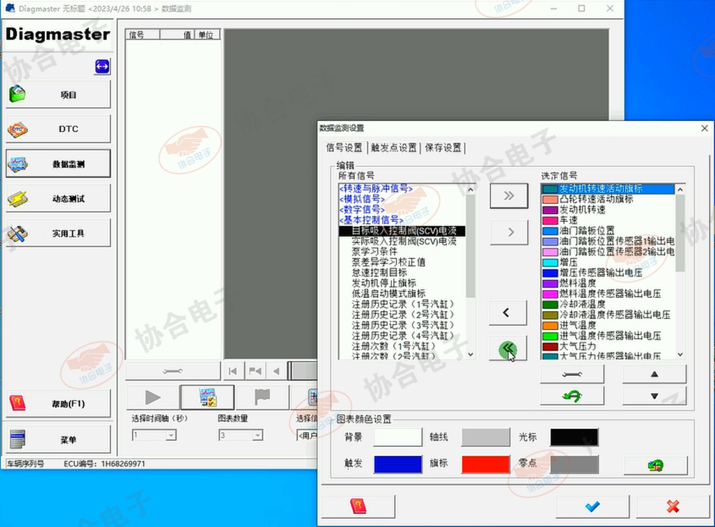Add the selected signal with the single right arrow
The image size is (715, 527).
[509, 232]
